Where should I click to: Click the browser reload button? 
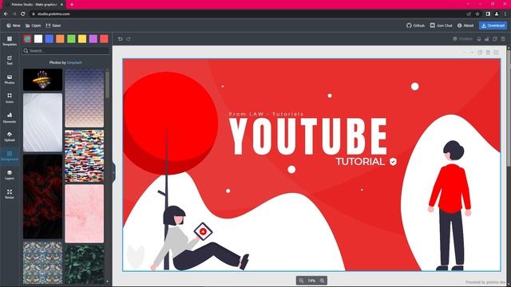click(23, 14)
